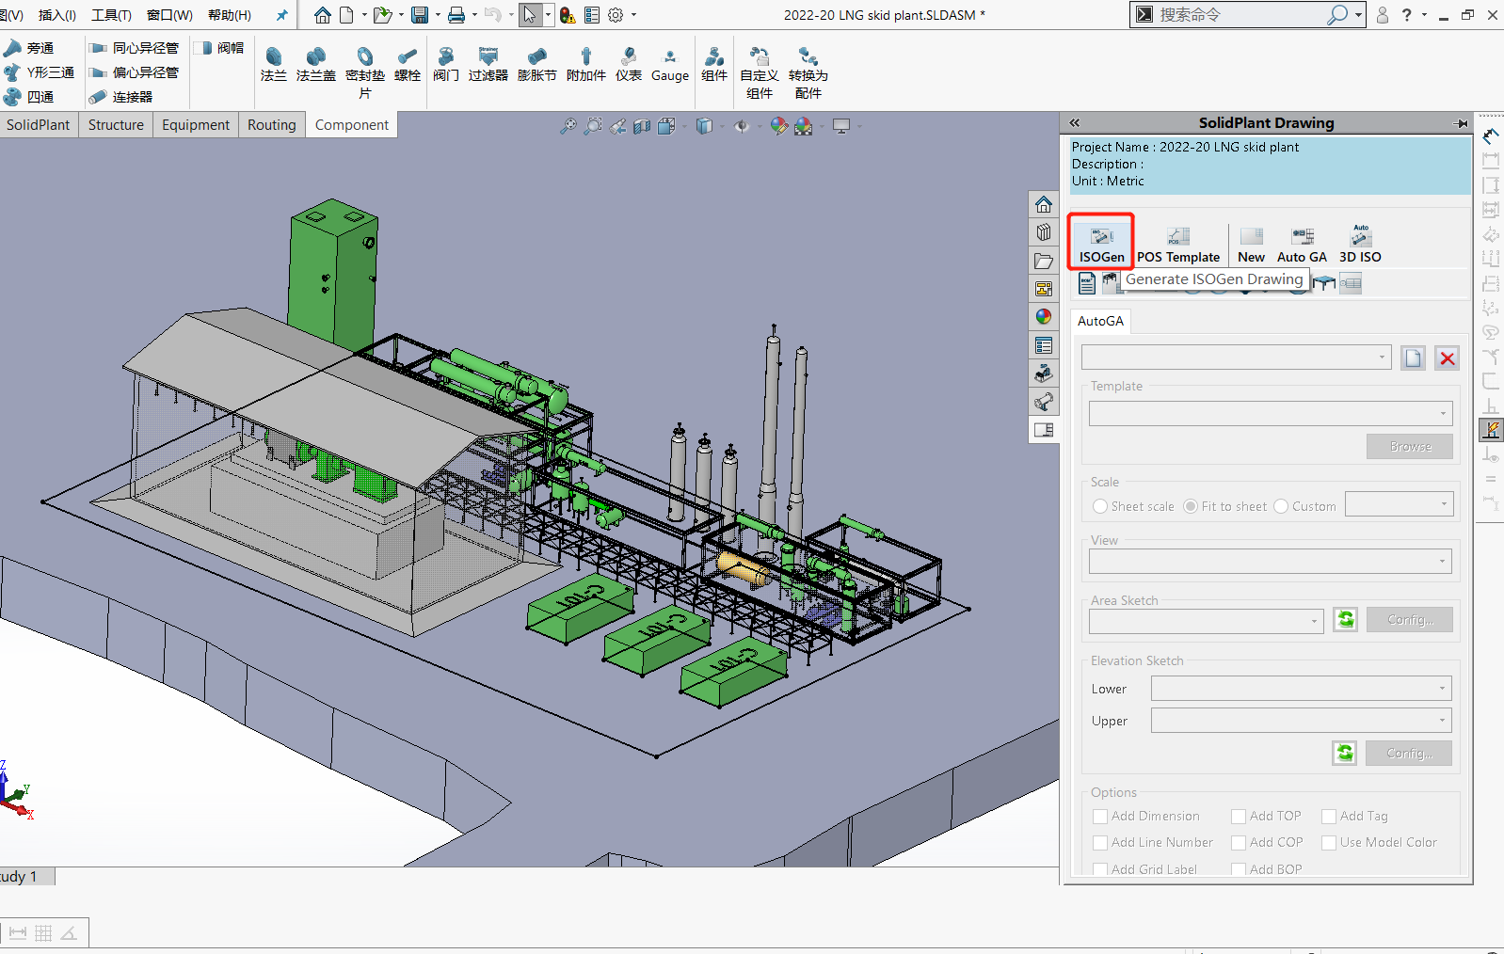Switch to the SolidPlant tab
Image resolution: width=1504 pixels, height=954 pixels.
[x=38, y=124]
